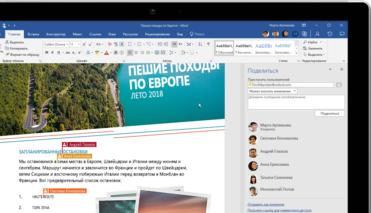The image size is (371, 213).
Task: Toggle strikethrough (abc) formatting
Action: coord(68,53)
